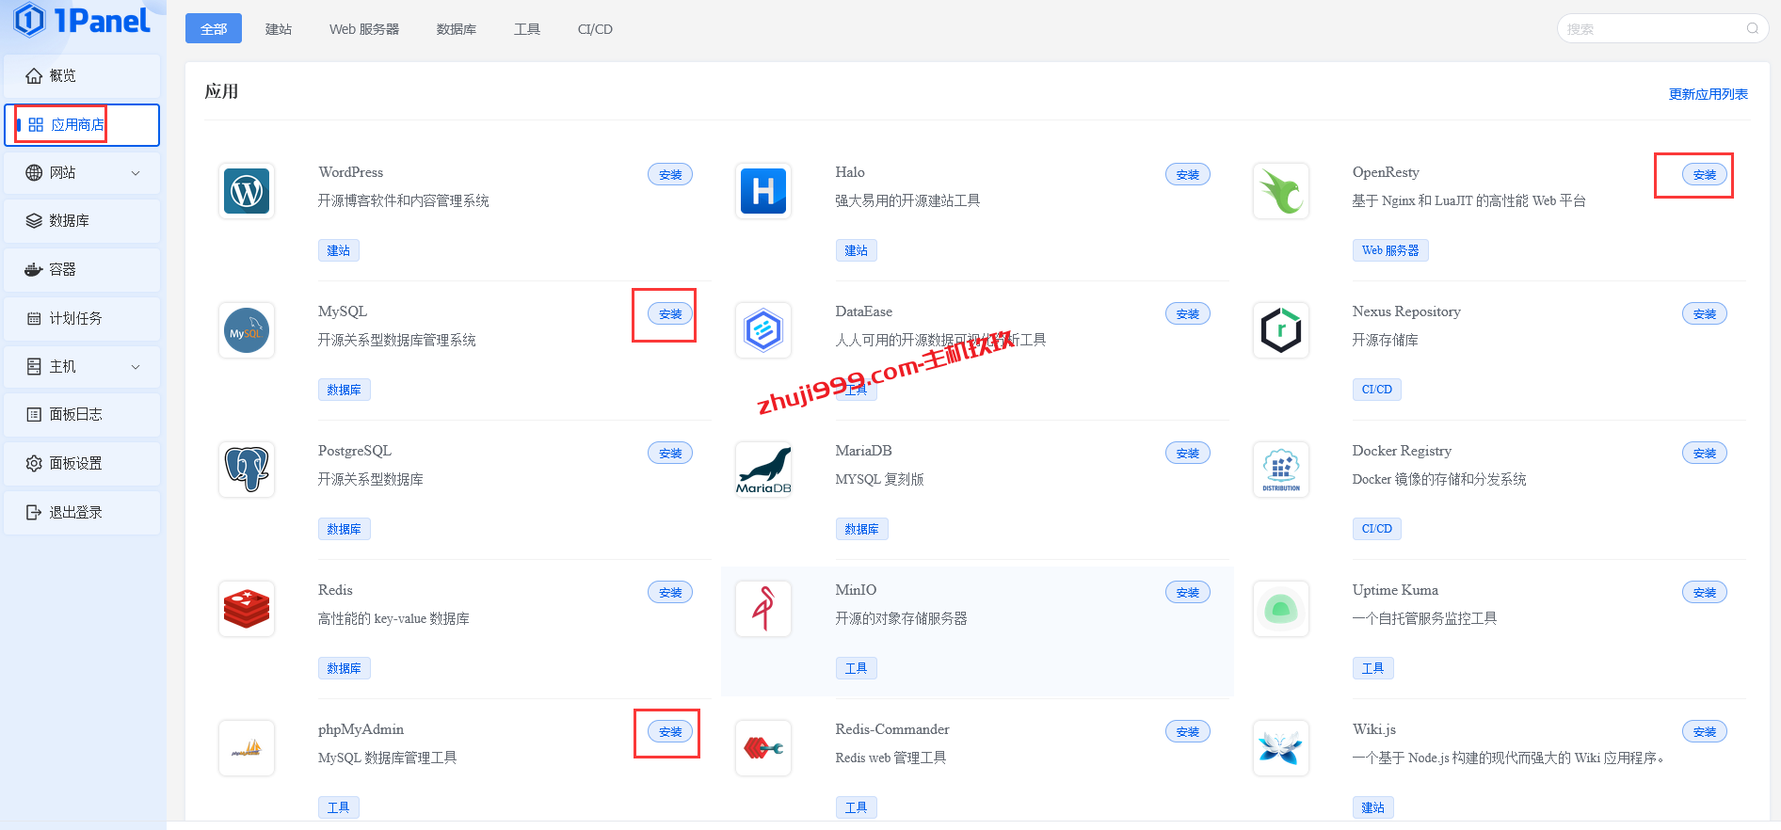This screenshot has height=830, width=1781.
Task: Open the WordPress app icon
Action: coord(247,191)
